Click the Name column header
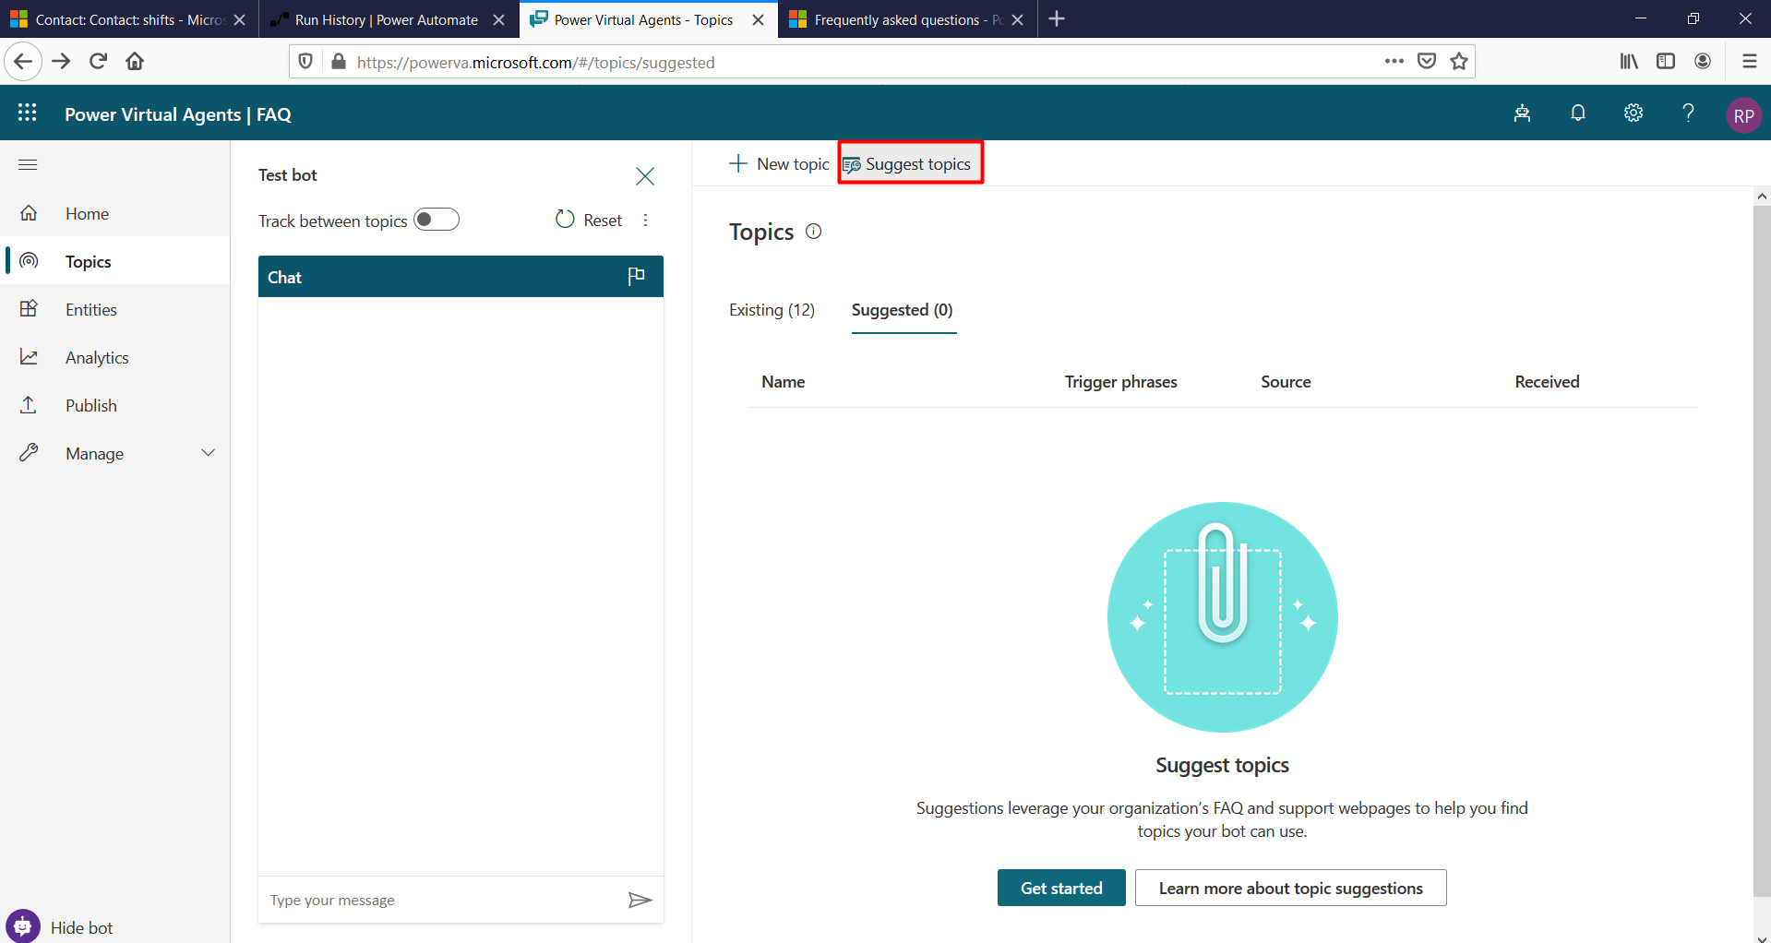Image resolution: width=1771 pixels, height=943 pixels. click(784, 382)
